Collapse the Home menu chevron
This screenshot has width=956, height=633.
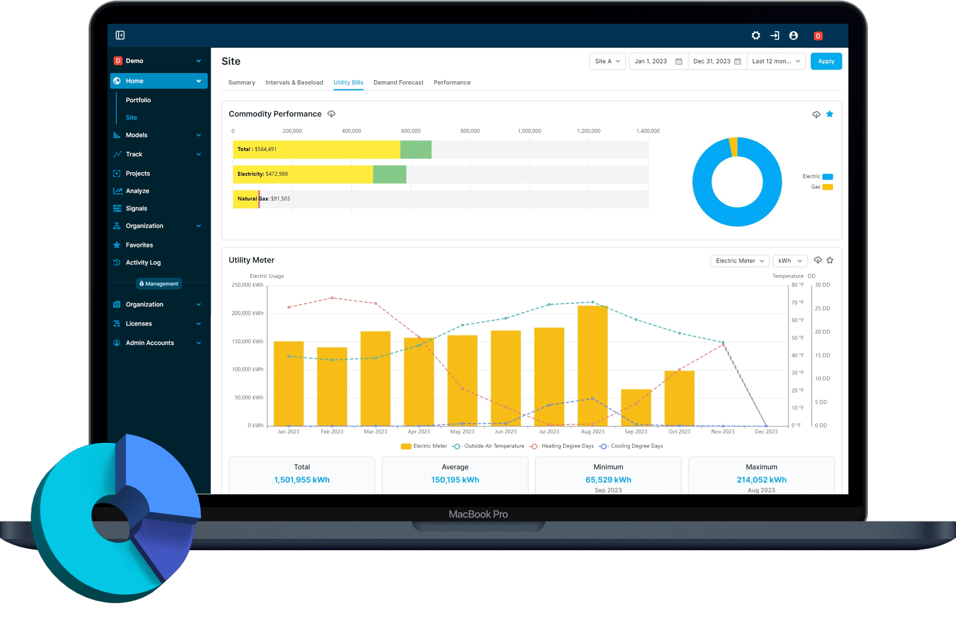coord(198,81)
